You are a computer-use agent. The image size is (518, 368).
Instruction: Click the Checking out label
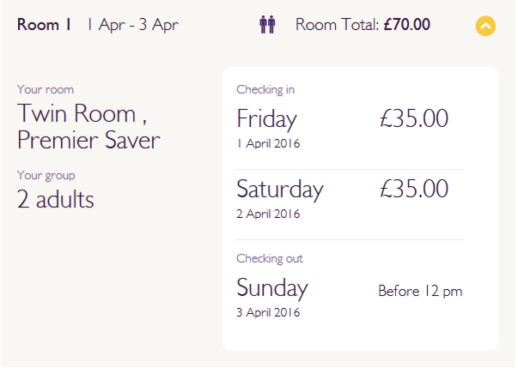tap(270, 258)
